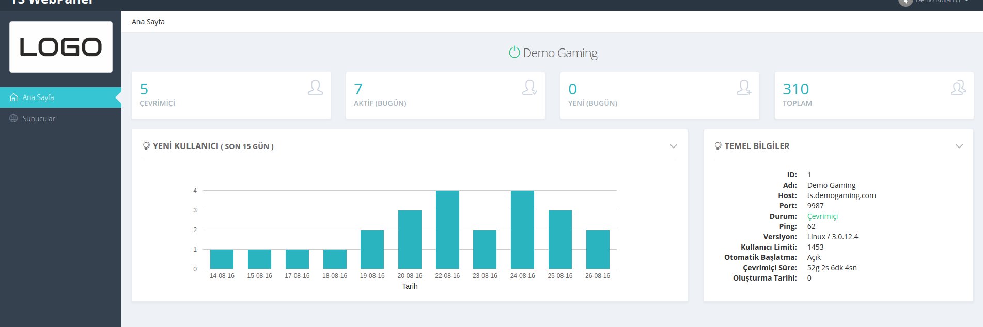Click the green "Çevrimiçi" status beside Durum
The image size is (983, 327).
coord(822,216)
